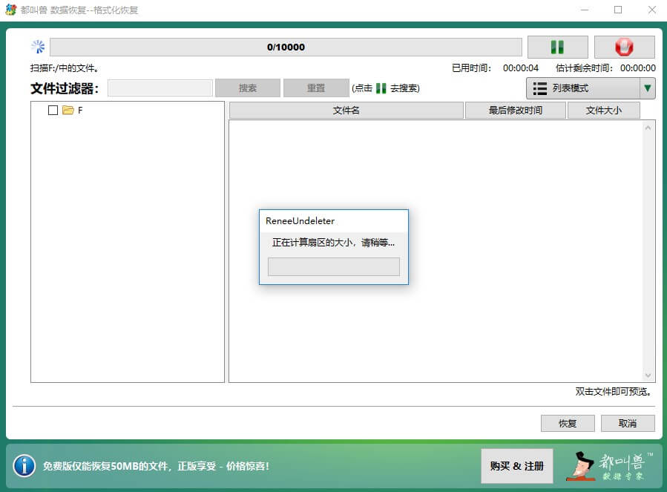Click the 重置 reset button
Screen dimensions: 667x492
pos(316,88)
